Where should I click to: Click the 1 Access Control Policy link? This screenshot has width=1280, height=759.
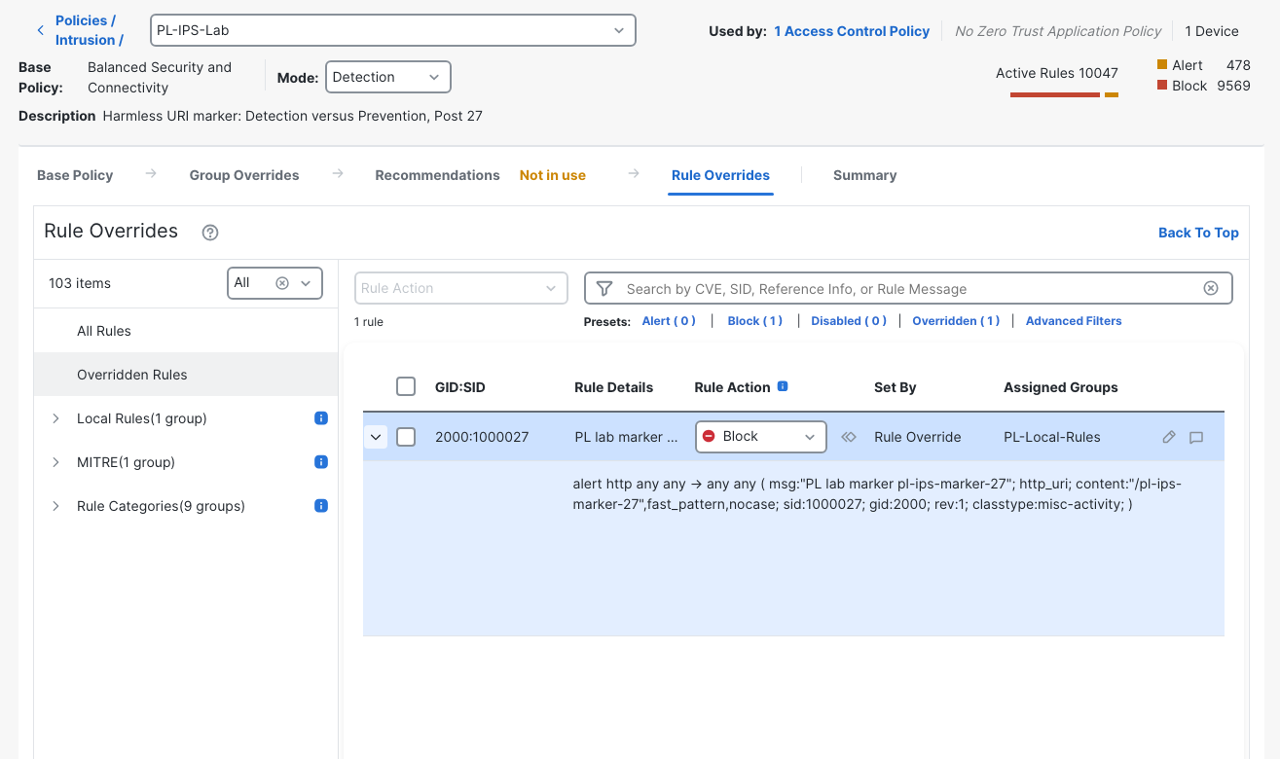(x=852, y=31)
